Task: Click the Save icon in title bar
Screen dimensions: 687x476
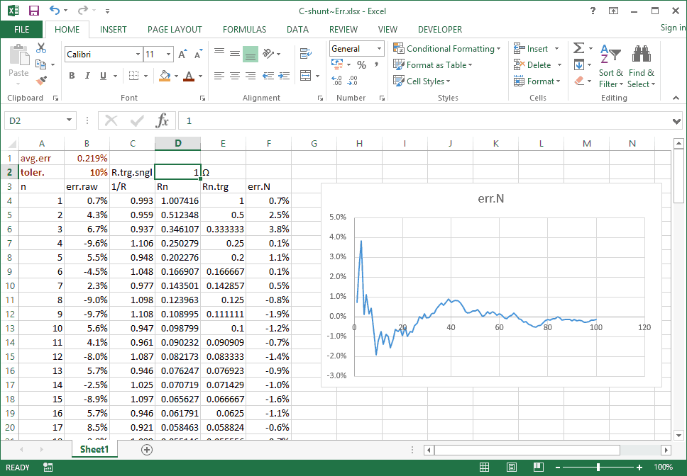Action: (x=34, y=11)
